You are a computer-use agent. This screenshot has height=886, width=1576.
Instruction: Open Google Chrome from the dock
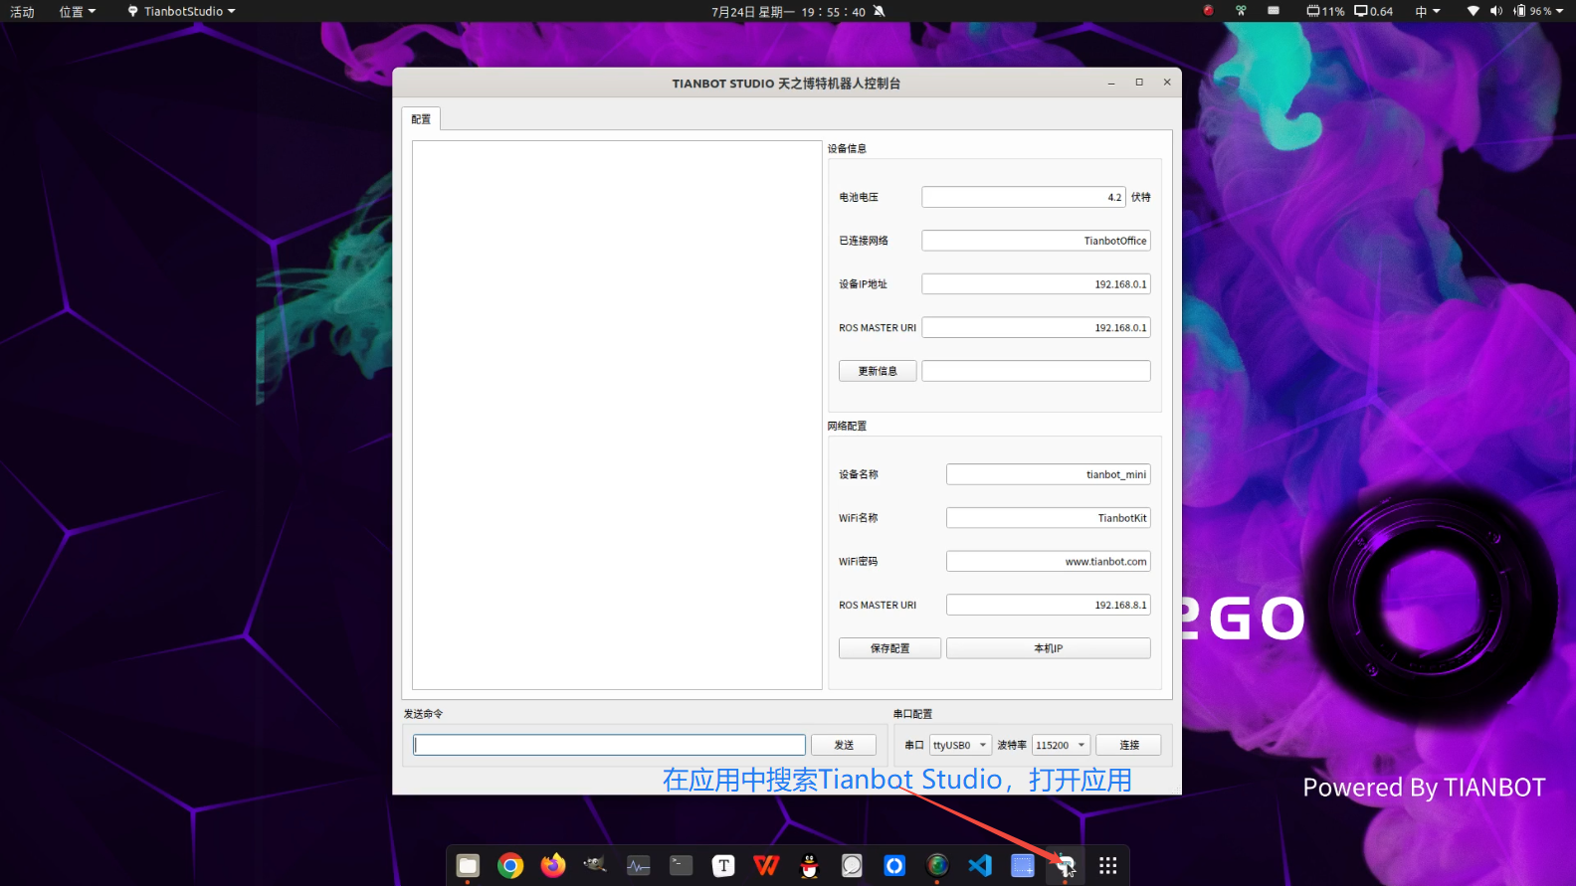(x=510, y=866)
